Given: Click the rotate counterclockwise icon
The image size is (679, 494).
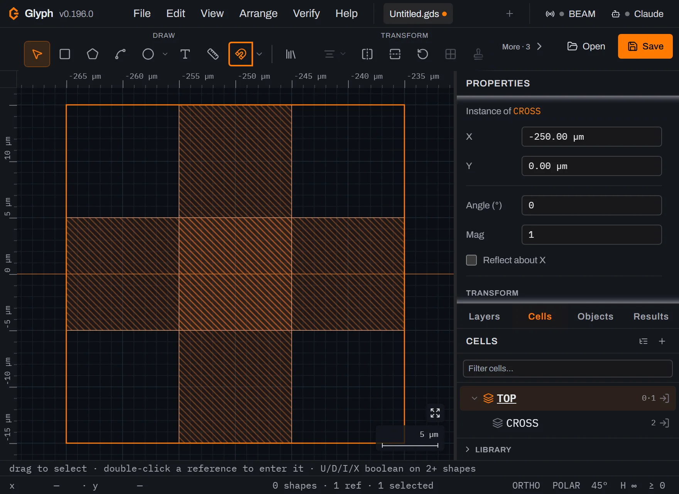Looking at the screenshot, I should [x=423, y=54].
